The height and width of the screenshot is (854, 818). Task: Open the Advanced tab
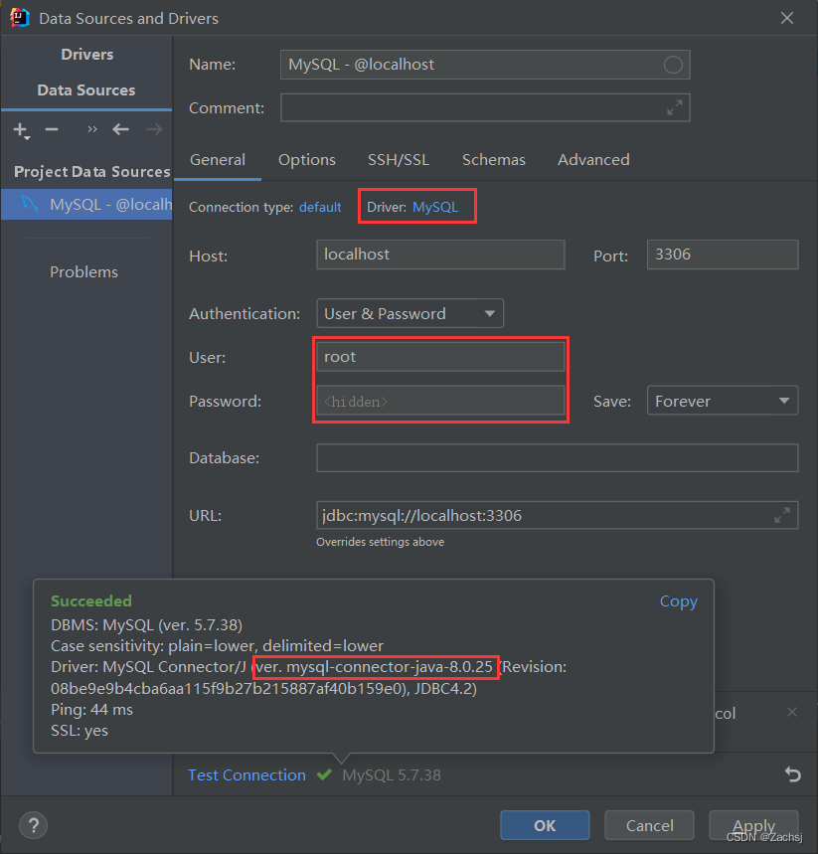[593, 160]
